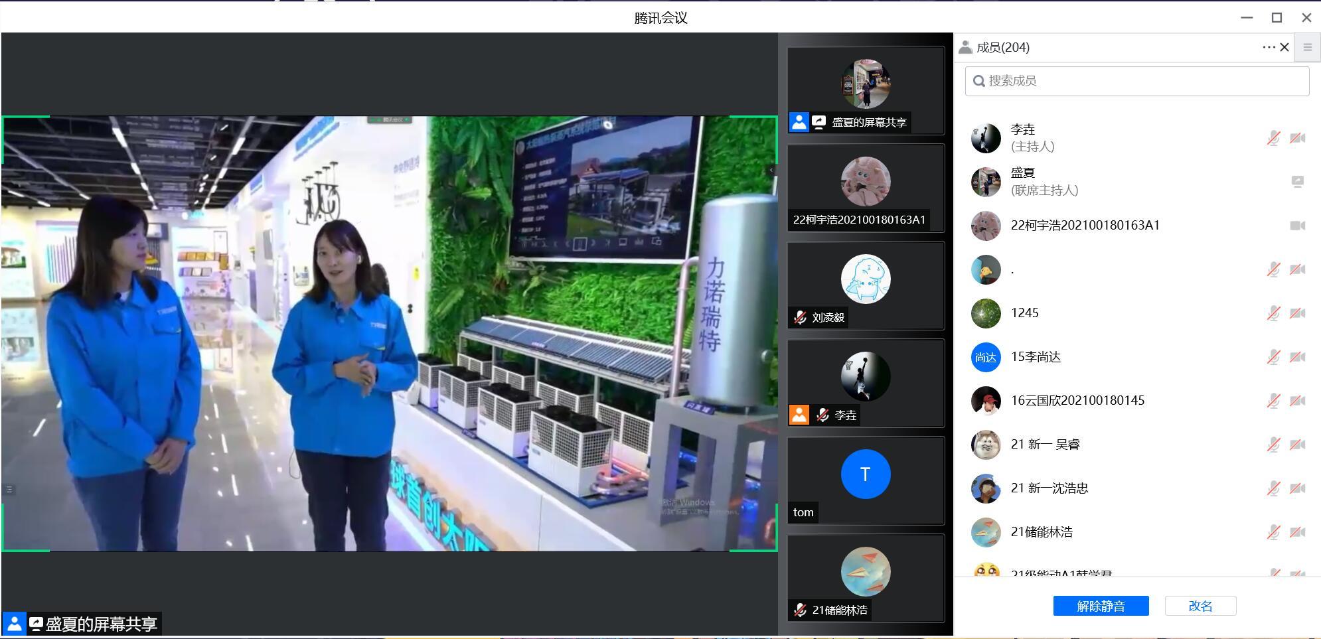Open the hamburger menu beside members panel
Viewport: 1321px width, 639px height.
(x=1308, y=47)
